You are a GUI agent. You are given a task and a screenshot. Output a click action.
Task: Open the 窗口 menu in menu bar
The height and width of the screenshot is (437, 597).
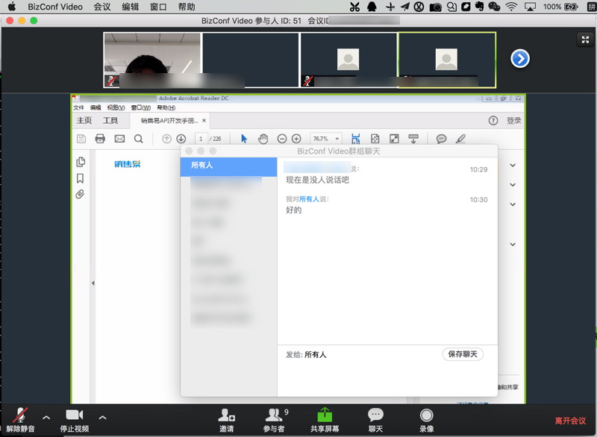158,7
